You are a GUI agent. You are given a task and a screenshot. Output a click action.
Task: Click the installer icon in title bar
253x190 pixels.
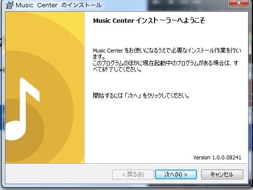(9, 5)
